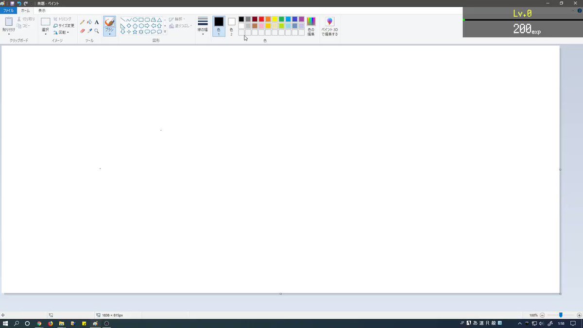Open the 塗りつぶし fill dropdown
Screen dimensions: 583x328
coord(180,26)
